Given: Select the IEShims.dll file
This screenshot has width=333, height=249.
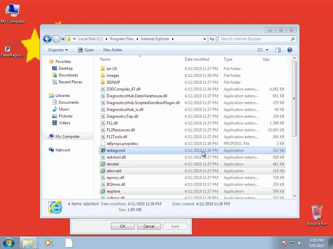Looking at the screenshot, I should [192, 184].
